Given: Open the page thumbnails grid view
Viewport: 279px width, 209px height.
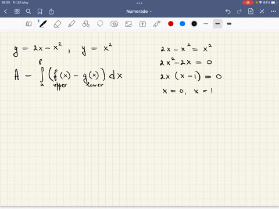Looking at the screenshot, I should pyautogui.click(x=17, y=12).
